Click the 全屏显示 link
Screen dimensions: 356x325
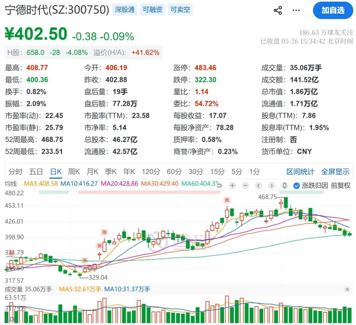coord(335,172)
